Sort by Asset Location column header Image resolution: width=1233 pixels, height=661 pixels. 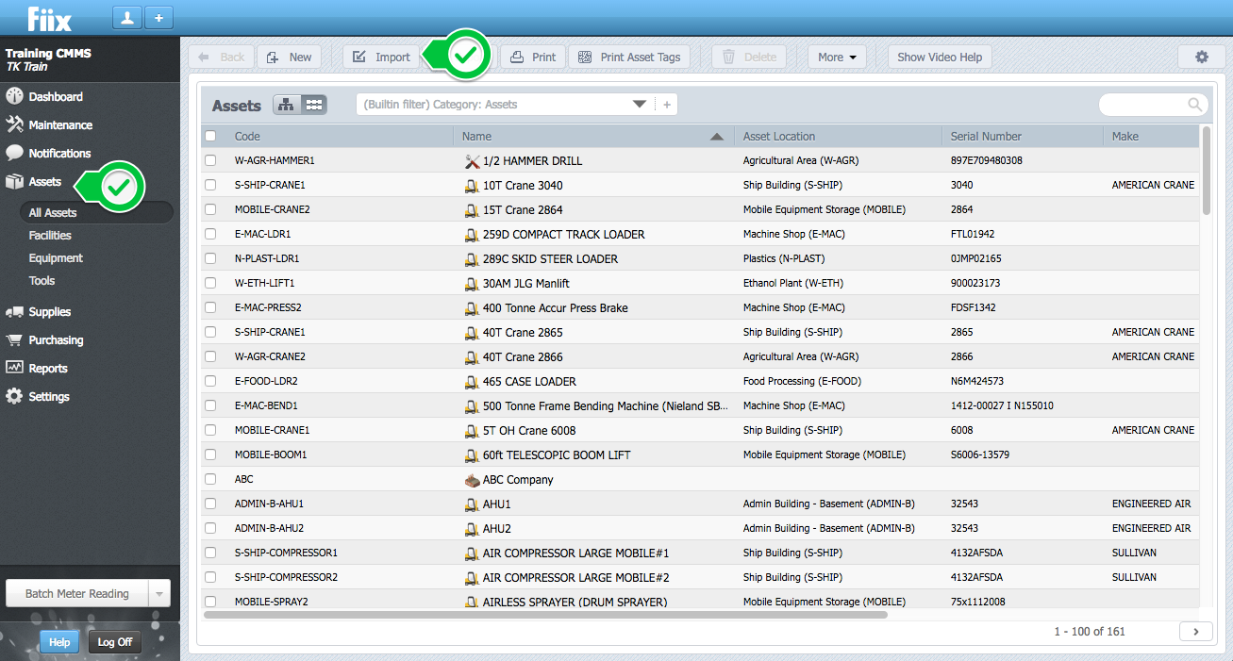[838, 136]
